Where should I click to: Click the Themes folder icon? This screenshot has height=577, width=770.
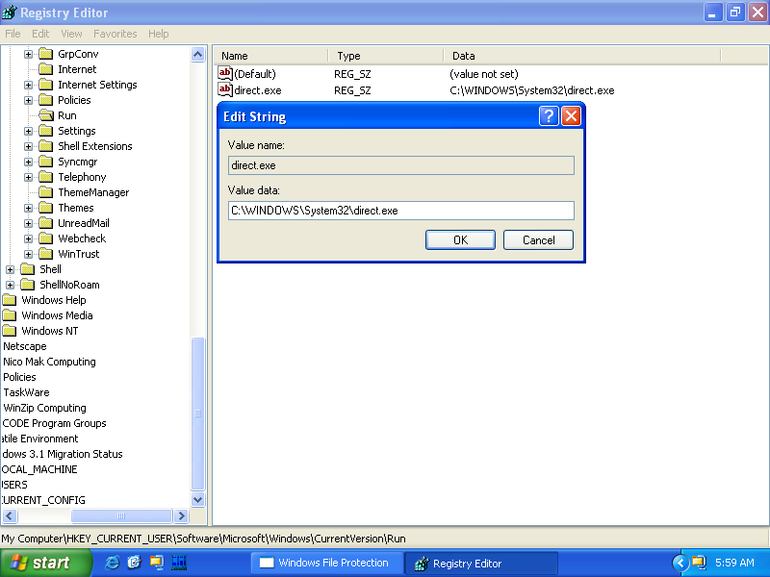coord(45,208)
